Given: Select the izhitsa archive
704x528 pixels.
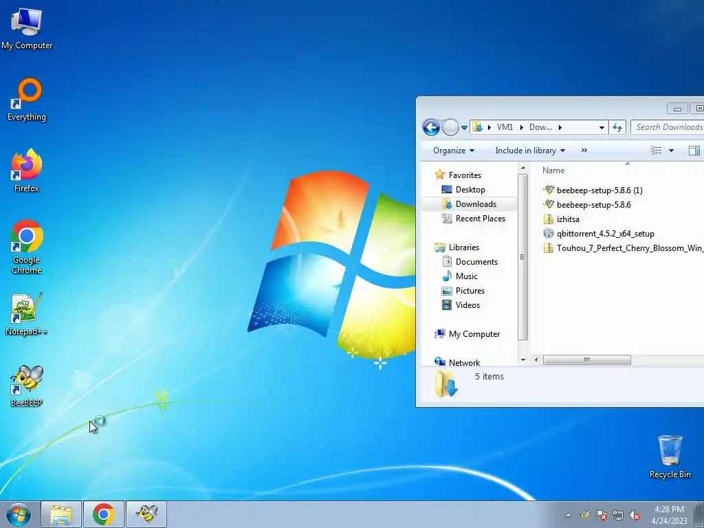Looking at the screenshot, I should click(567, 219).
